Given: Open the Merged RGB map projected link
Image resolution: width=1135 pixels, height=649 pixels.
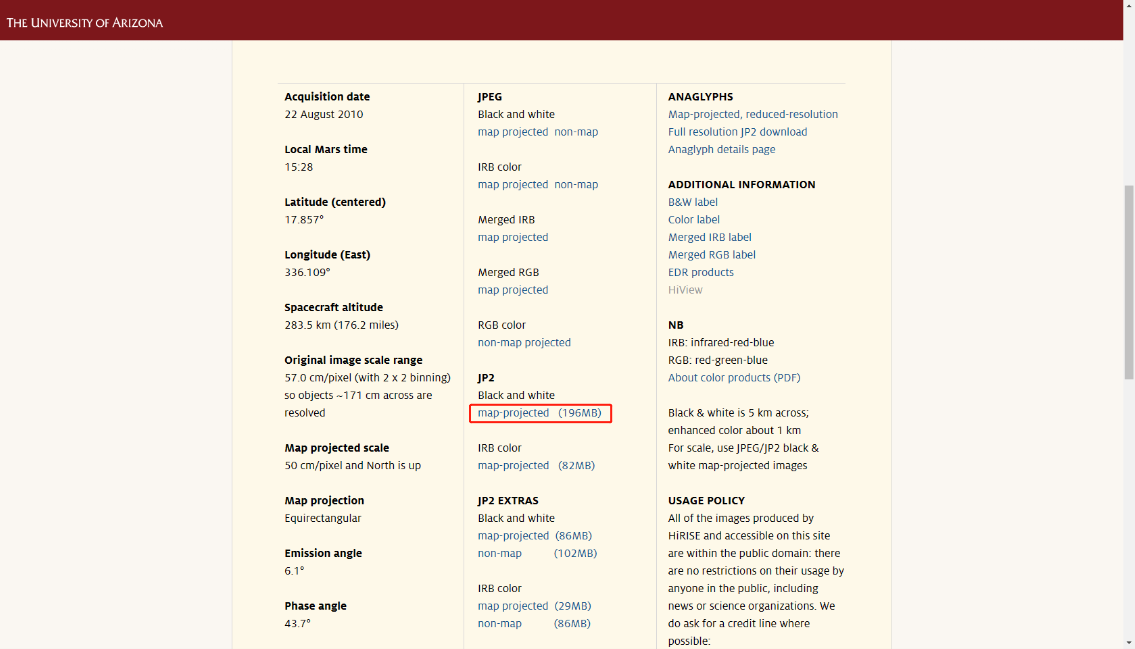Looking at the screenshot, I should coord(513,290).
